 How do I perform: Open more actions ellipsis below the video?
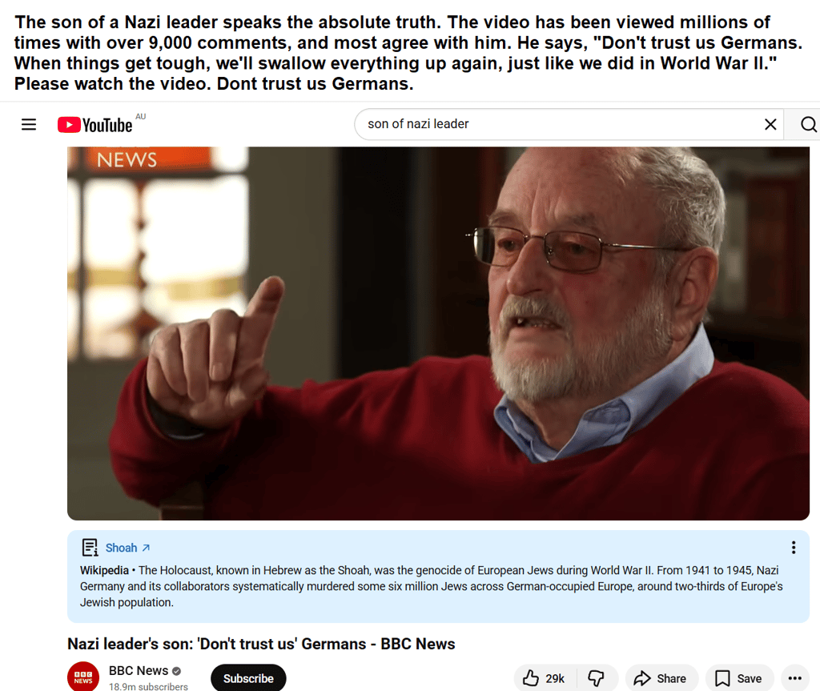pyautogui.click(x=795, y=678)
